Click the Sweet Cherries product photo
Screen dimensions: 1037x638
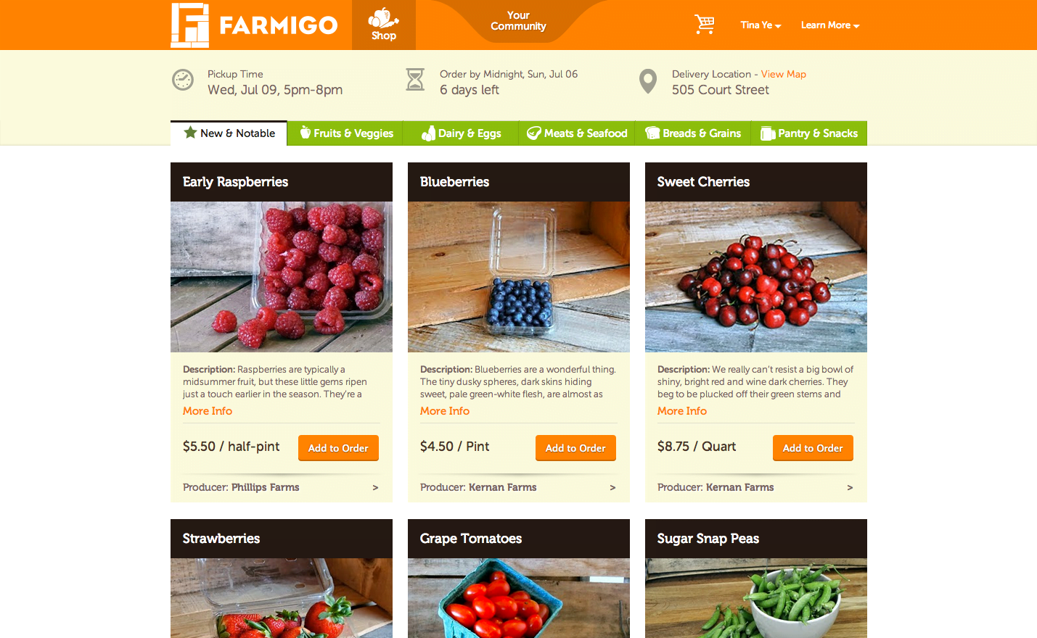pos(756,277)
